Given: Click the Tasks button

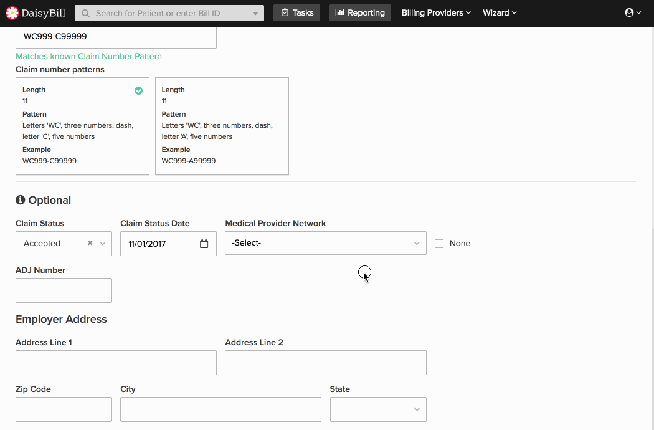Looking at the screenshot, I should (x=297, y=12).
